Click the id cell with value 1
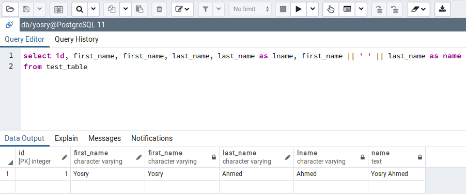Image resolution: width=466 pixels, height=194 pixels. tap(43, 174)
